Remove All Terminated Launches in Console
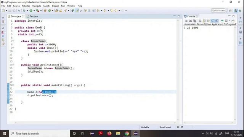 click(x=194, y=21)
